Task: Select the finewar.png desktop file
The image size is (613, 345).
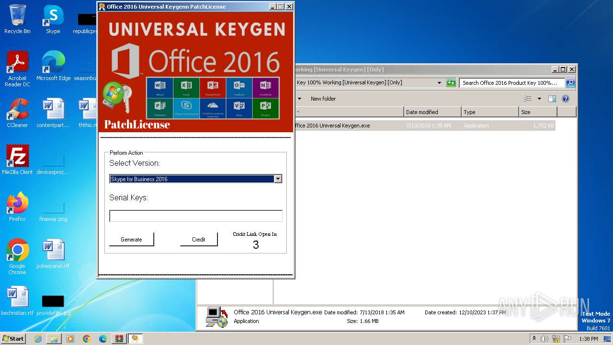Action: 53,211
